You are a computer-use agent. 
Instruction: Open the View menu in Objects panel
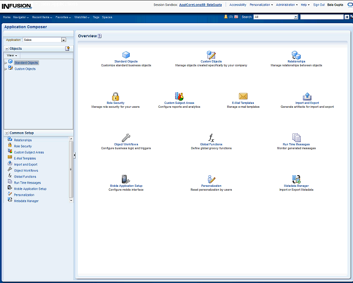12,55
